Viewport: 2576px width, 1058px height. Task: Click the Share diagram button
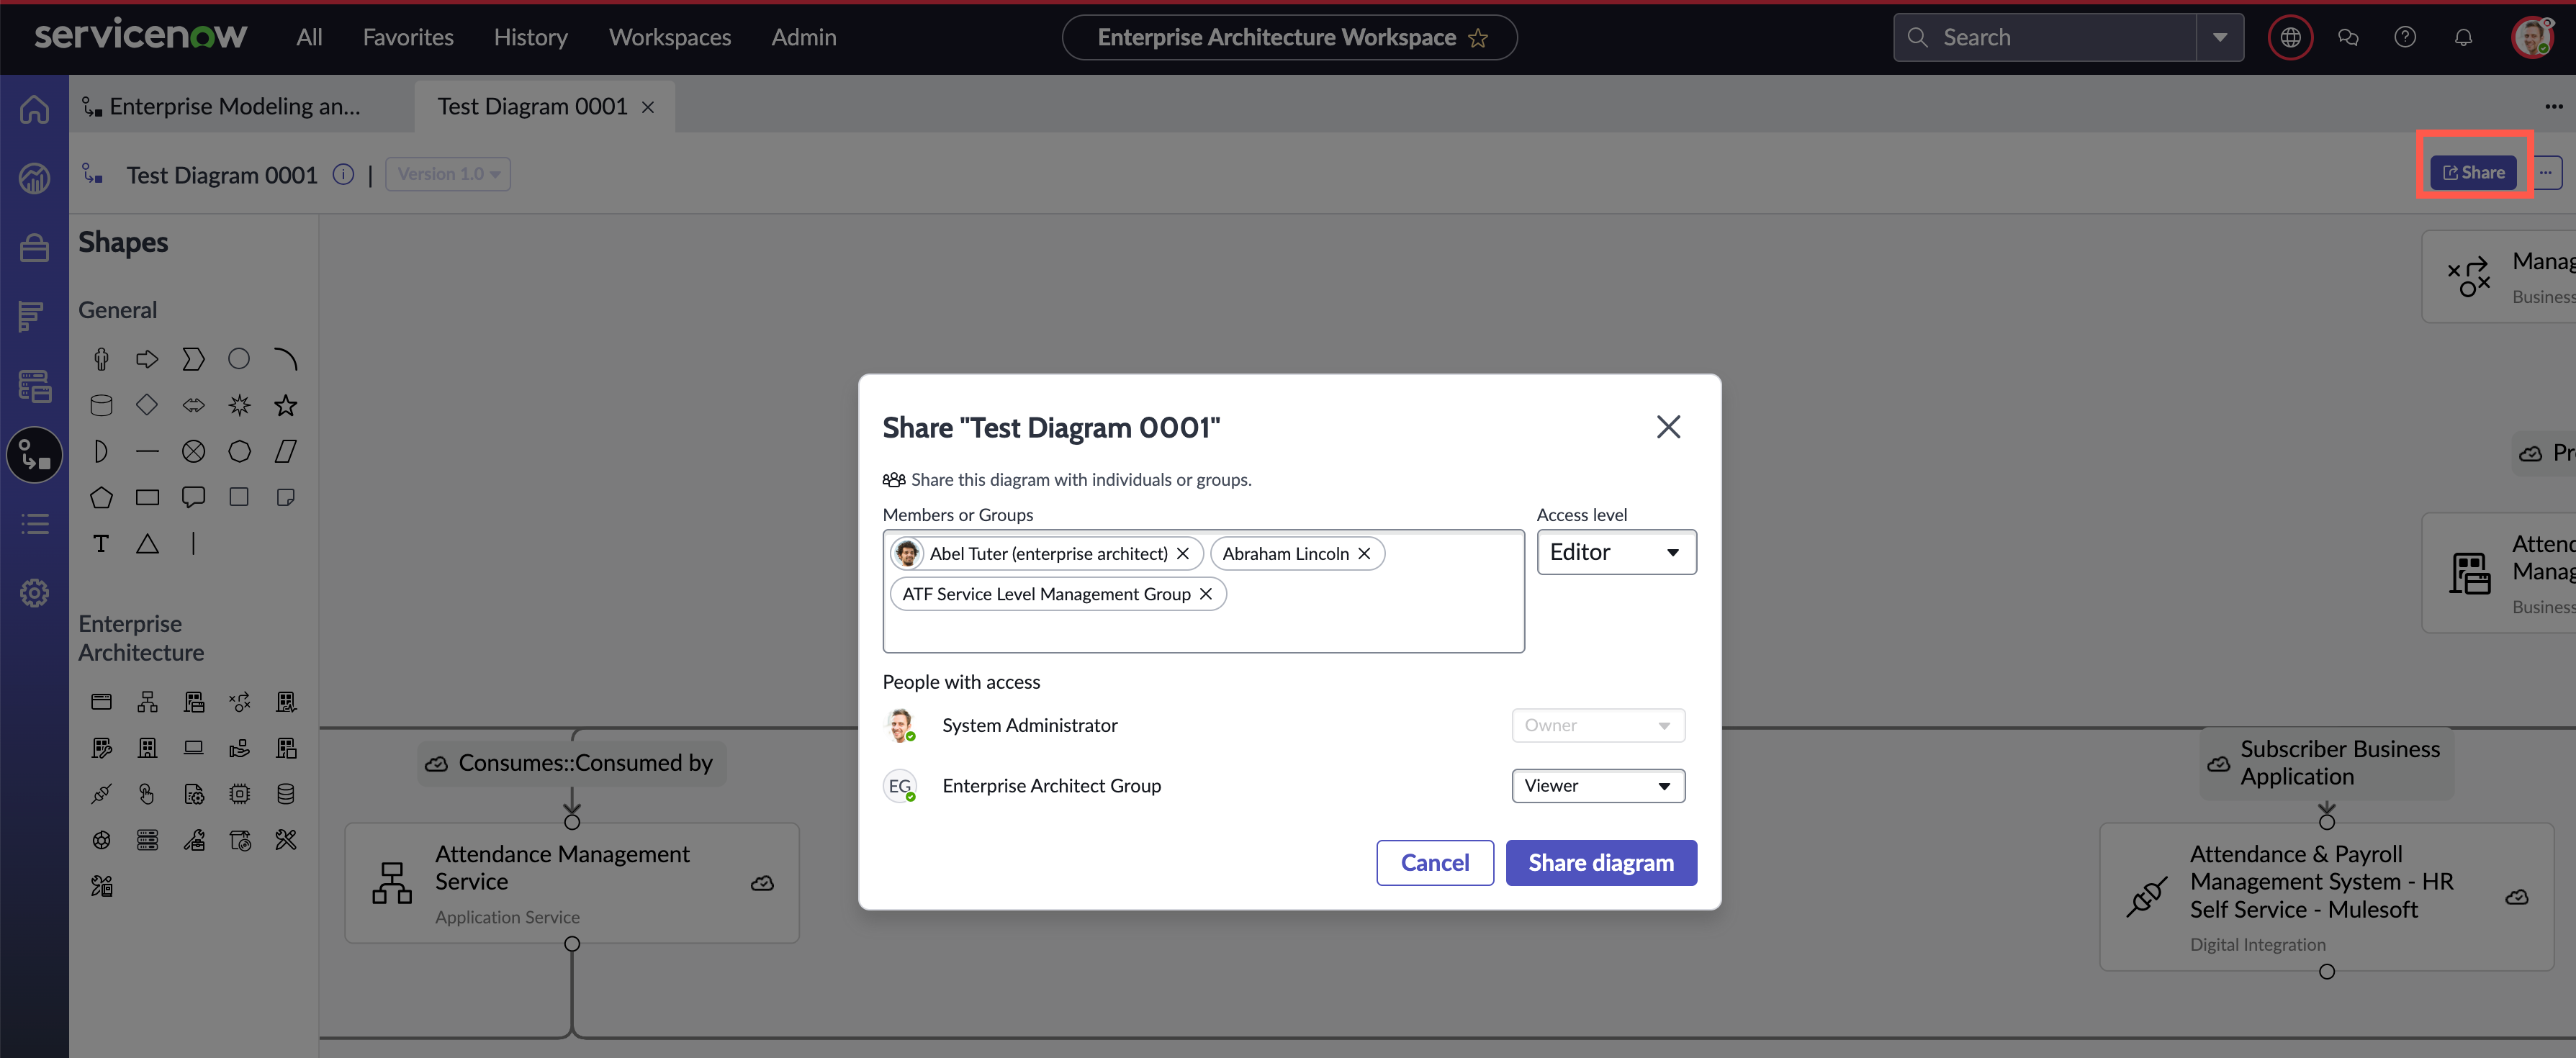(1601, 863)
